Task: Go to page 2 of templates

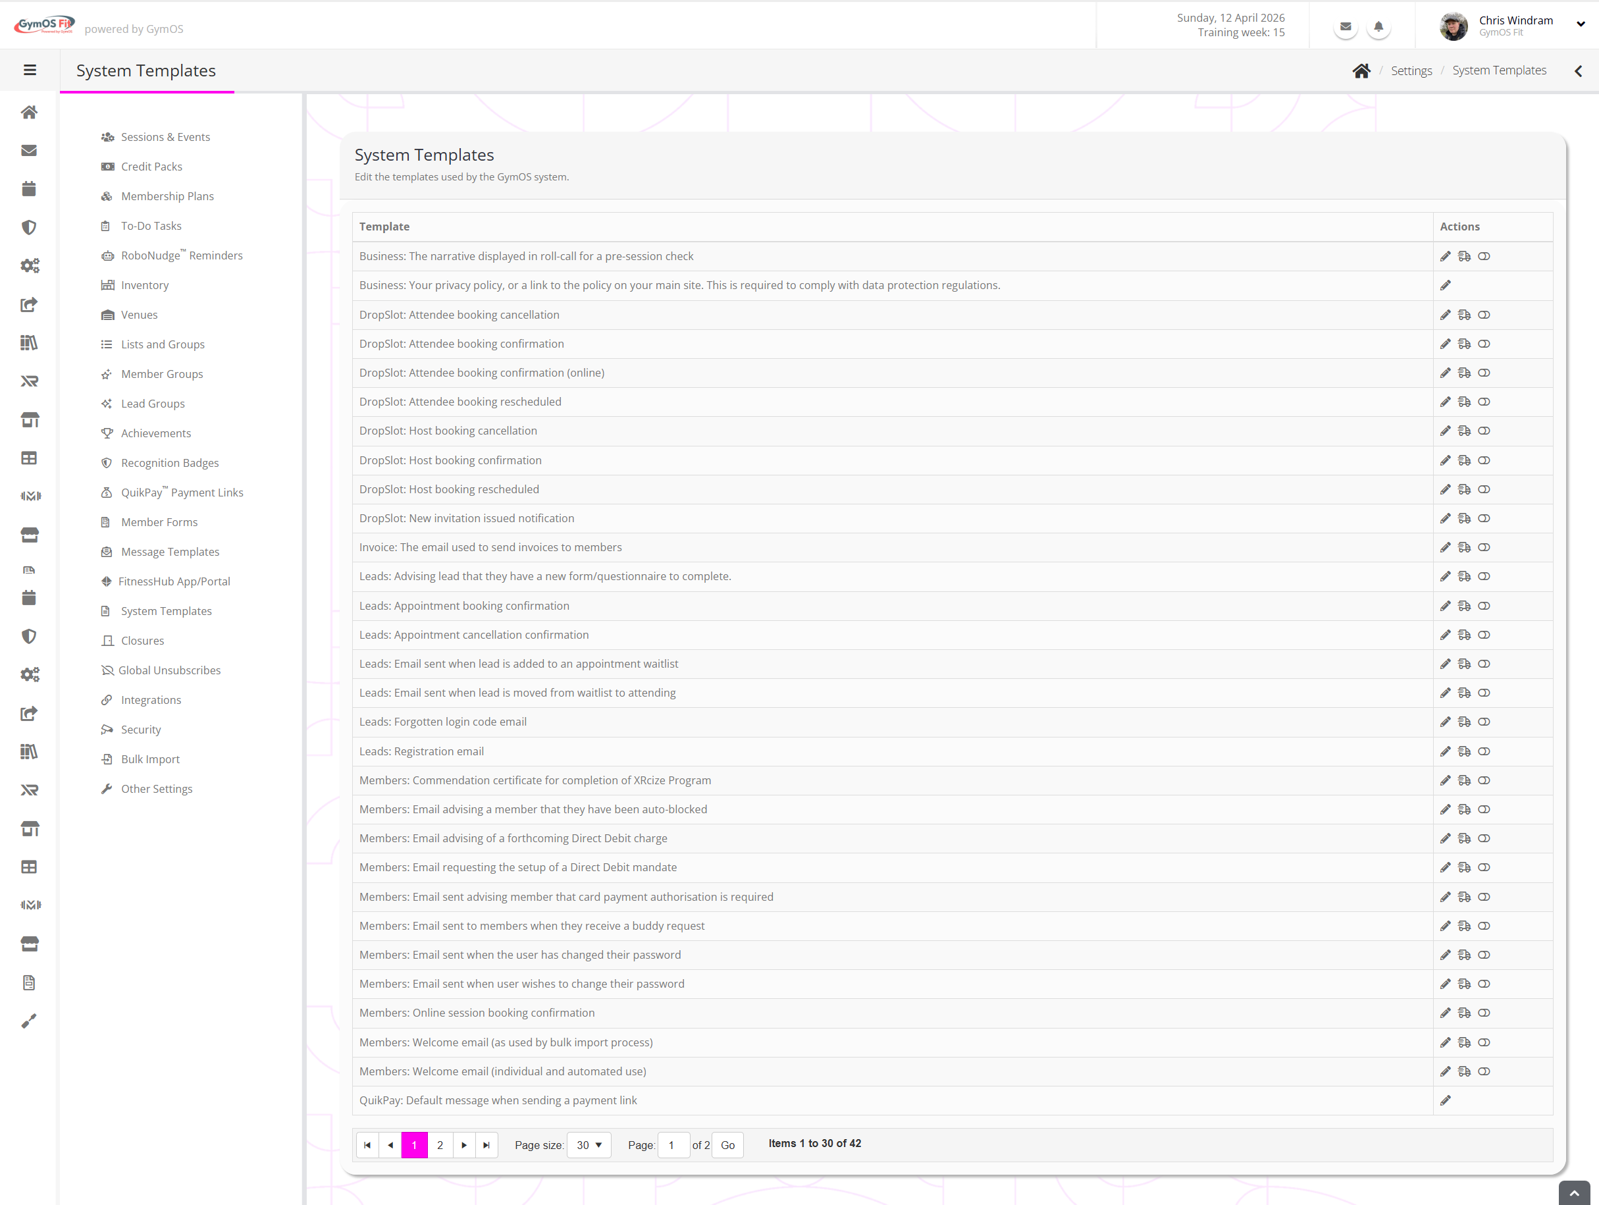Action: click(440, 1145)
